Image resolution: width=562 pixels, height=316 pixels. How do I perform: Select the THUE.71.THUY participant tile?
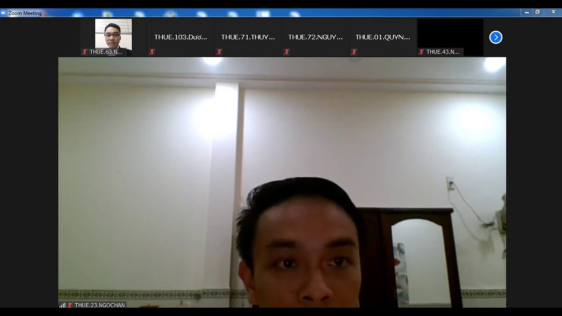point(248,37)
